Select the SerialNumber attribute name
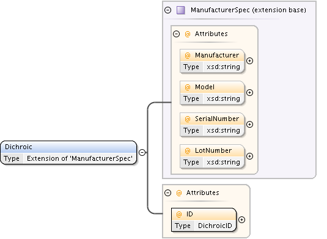Viewport: 327px width, 239px height. [217, 119]
